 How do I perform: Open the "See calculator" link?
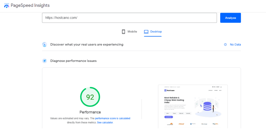(x=105, y=122)
